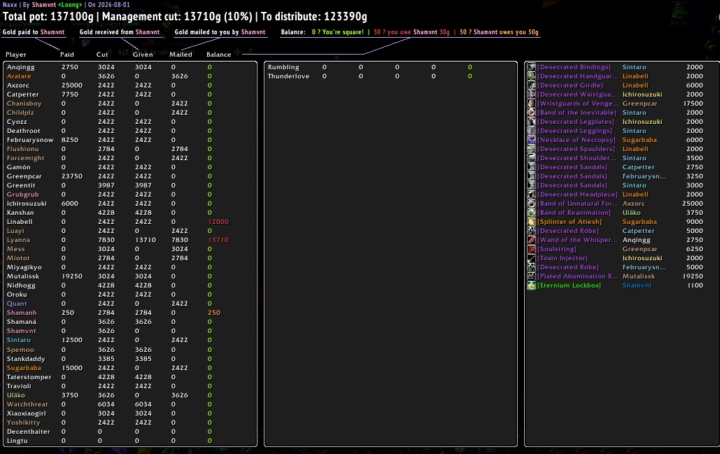
Task: Click the Desecrated Handguards item icon
Action: (531, 76)
